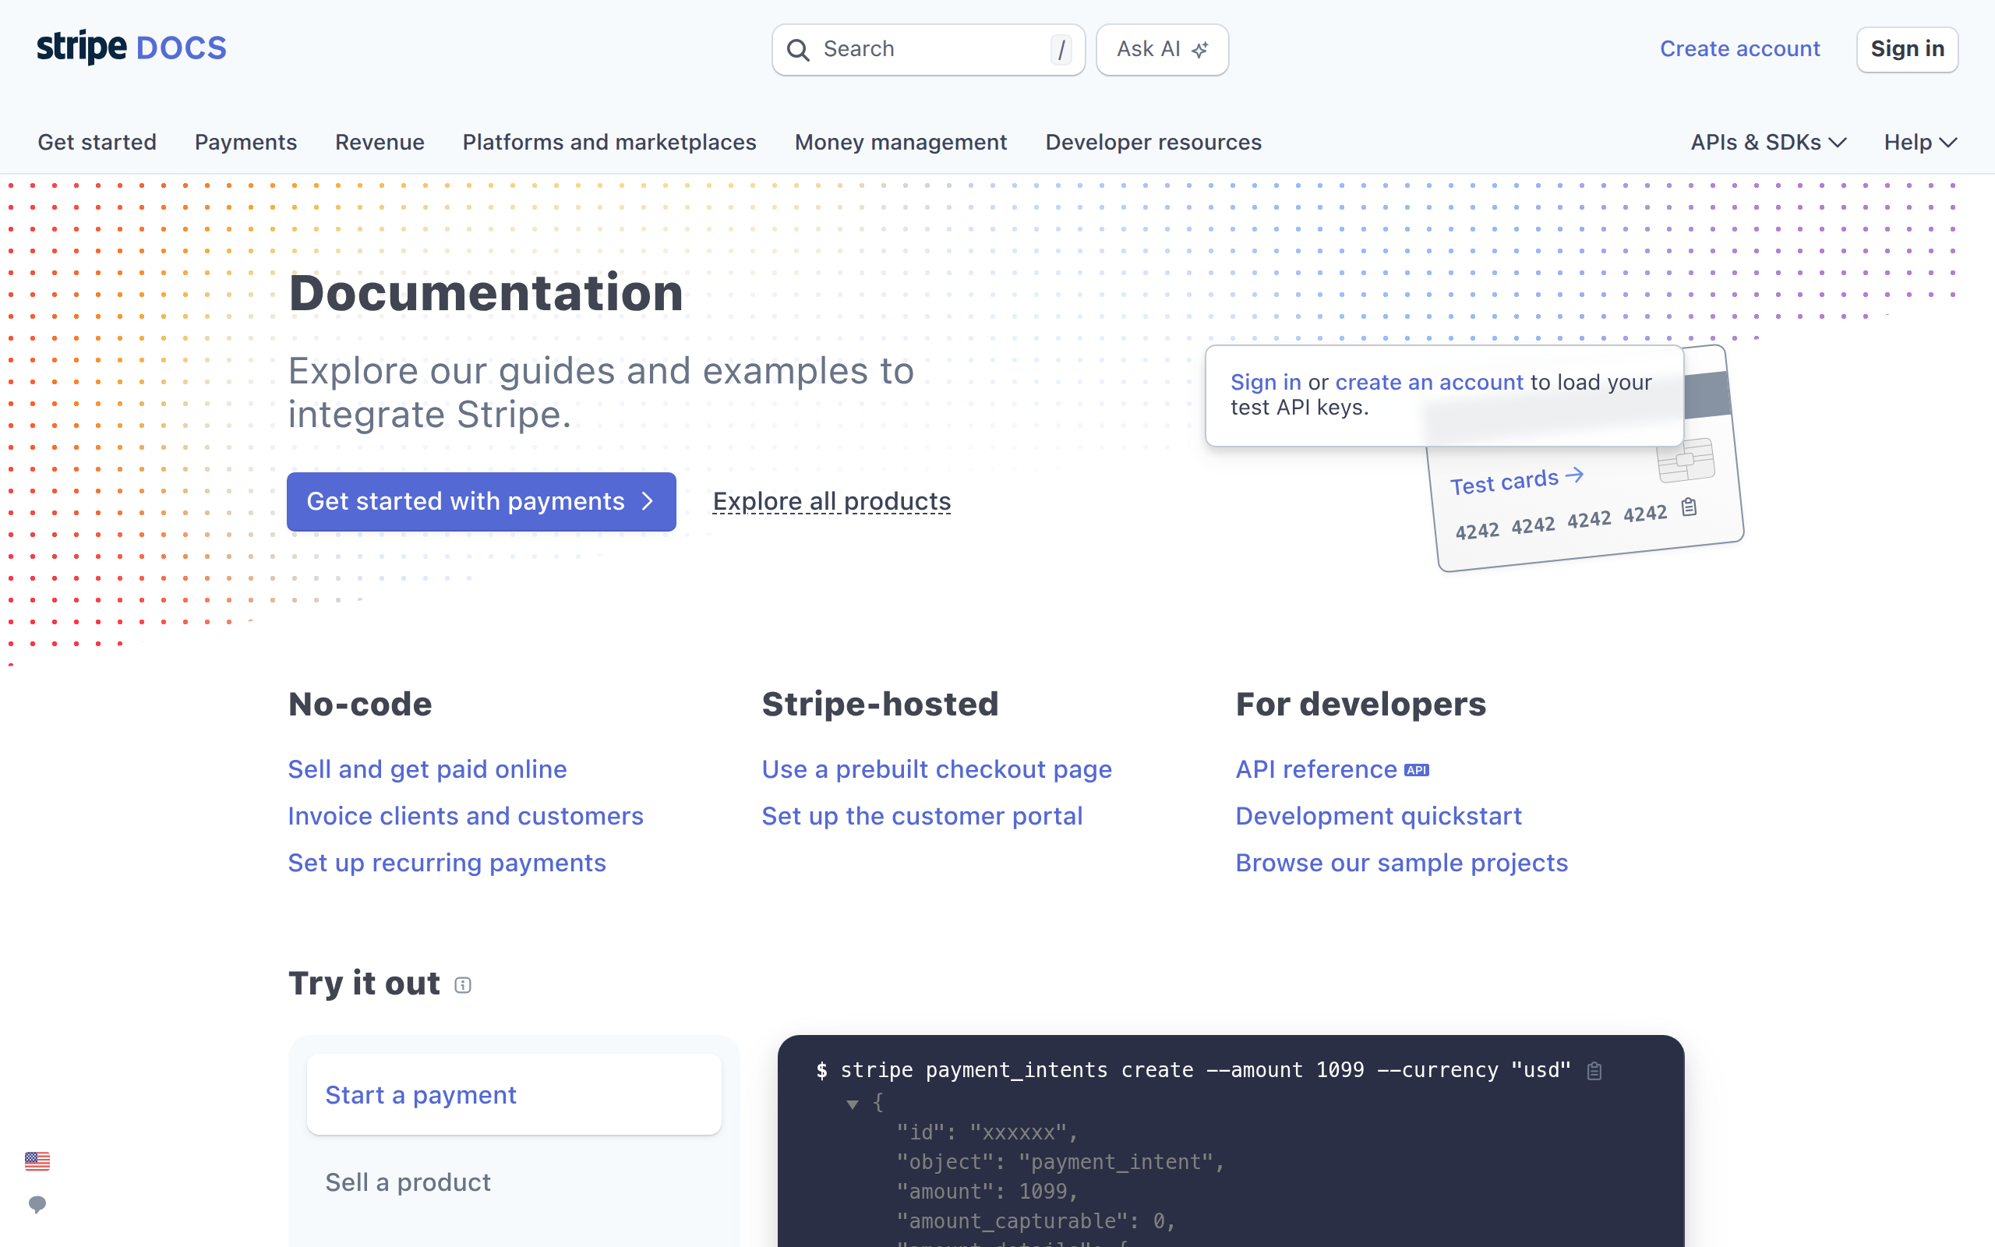Open the Revenue nav item
This screenshot has width=1995, height=1247.
click(x=380, y=142)
